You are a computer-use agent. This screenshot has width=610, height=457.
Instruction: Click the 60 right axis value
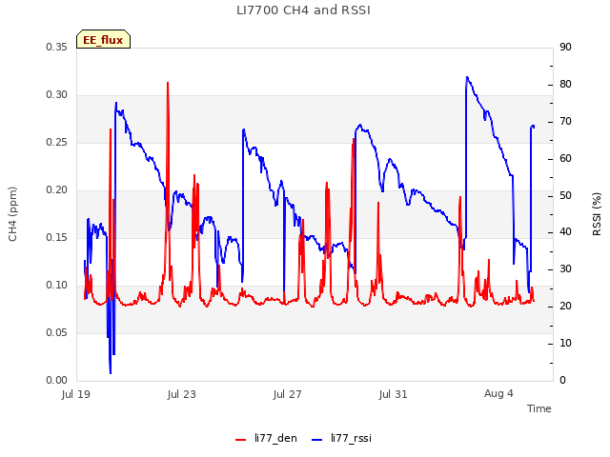click(565, 159)
